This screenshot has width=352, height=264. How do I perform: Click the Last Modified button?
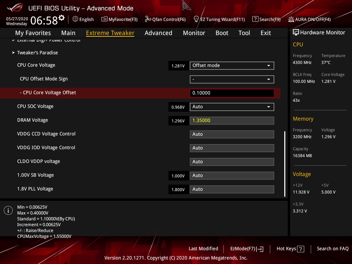pos(203,249)
